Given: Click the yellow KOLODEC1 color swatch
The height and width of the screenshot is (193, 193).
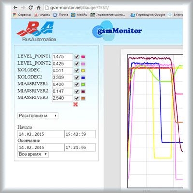Looking at the screenshot, I should tap(83, 71).
